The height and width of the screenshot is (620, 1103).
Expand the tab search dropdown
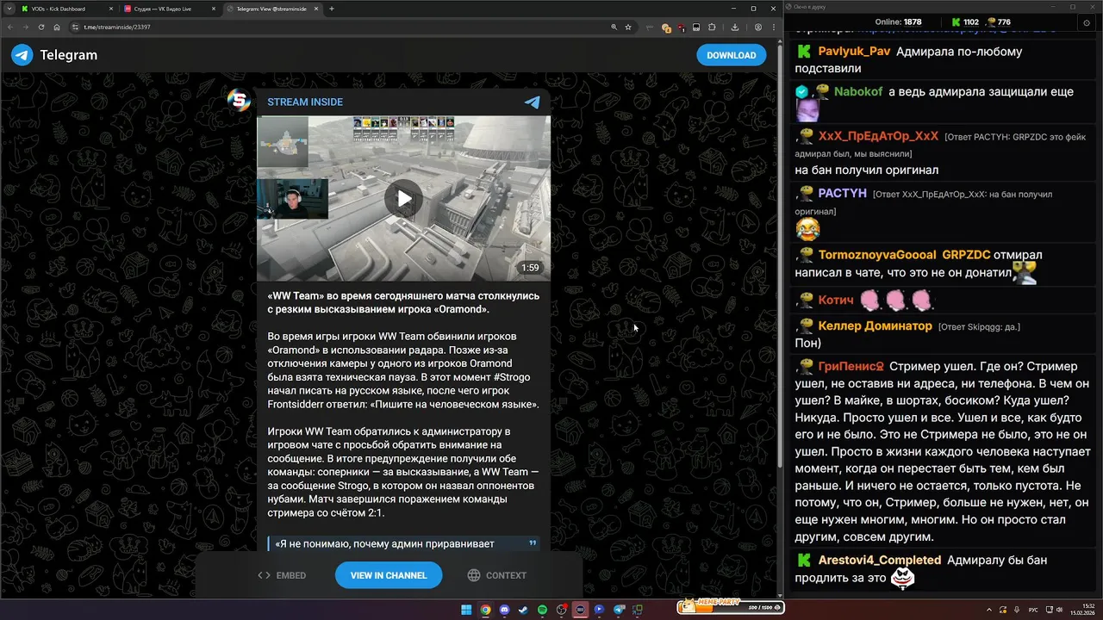tap(9, 9)
